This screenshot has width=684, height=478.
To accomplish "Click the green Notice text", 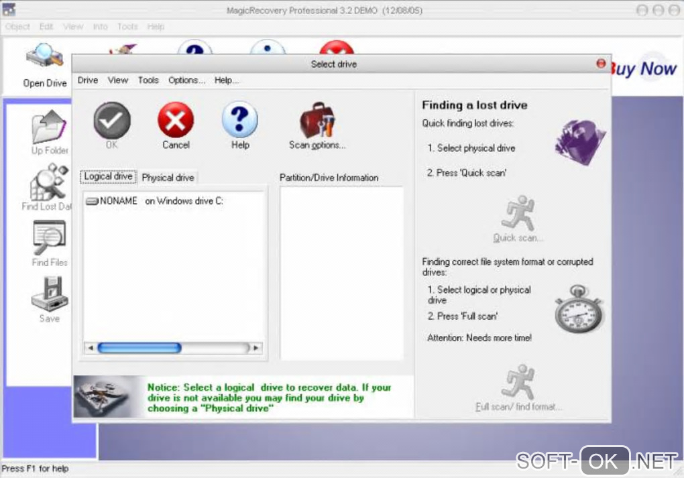I will [269, 398].
